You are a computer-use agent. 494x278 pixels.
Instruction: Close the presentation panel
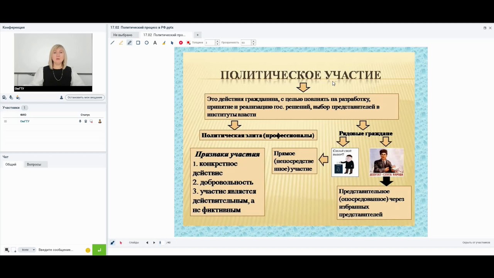[490, 28]
